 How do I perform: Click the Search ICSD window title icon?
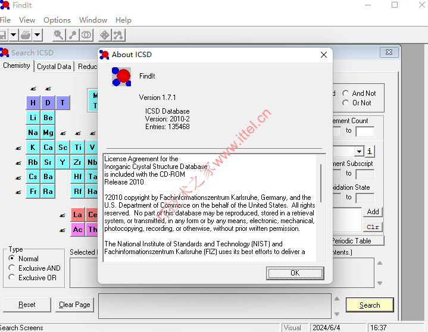coord(4,52)
